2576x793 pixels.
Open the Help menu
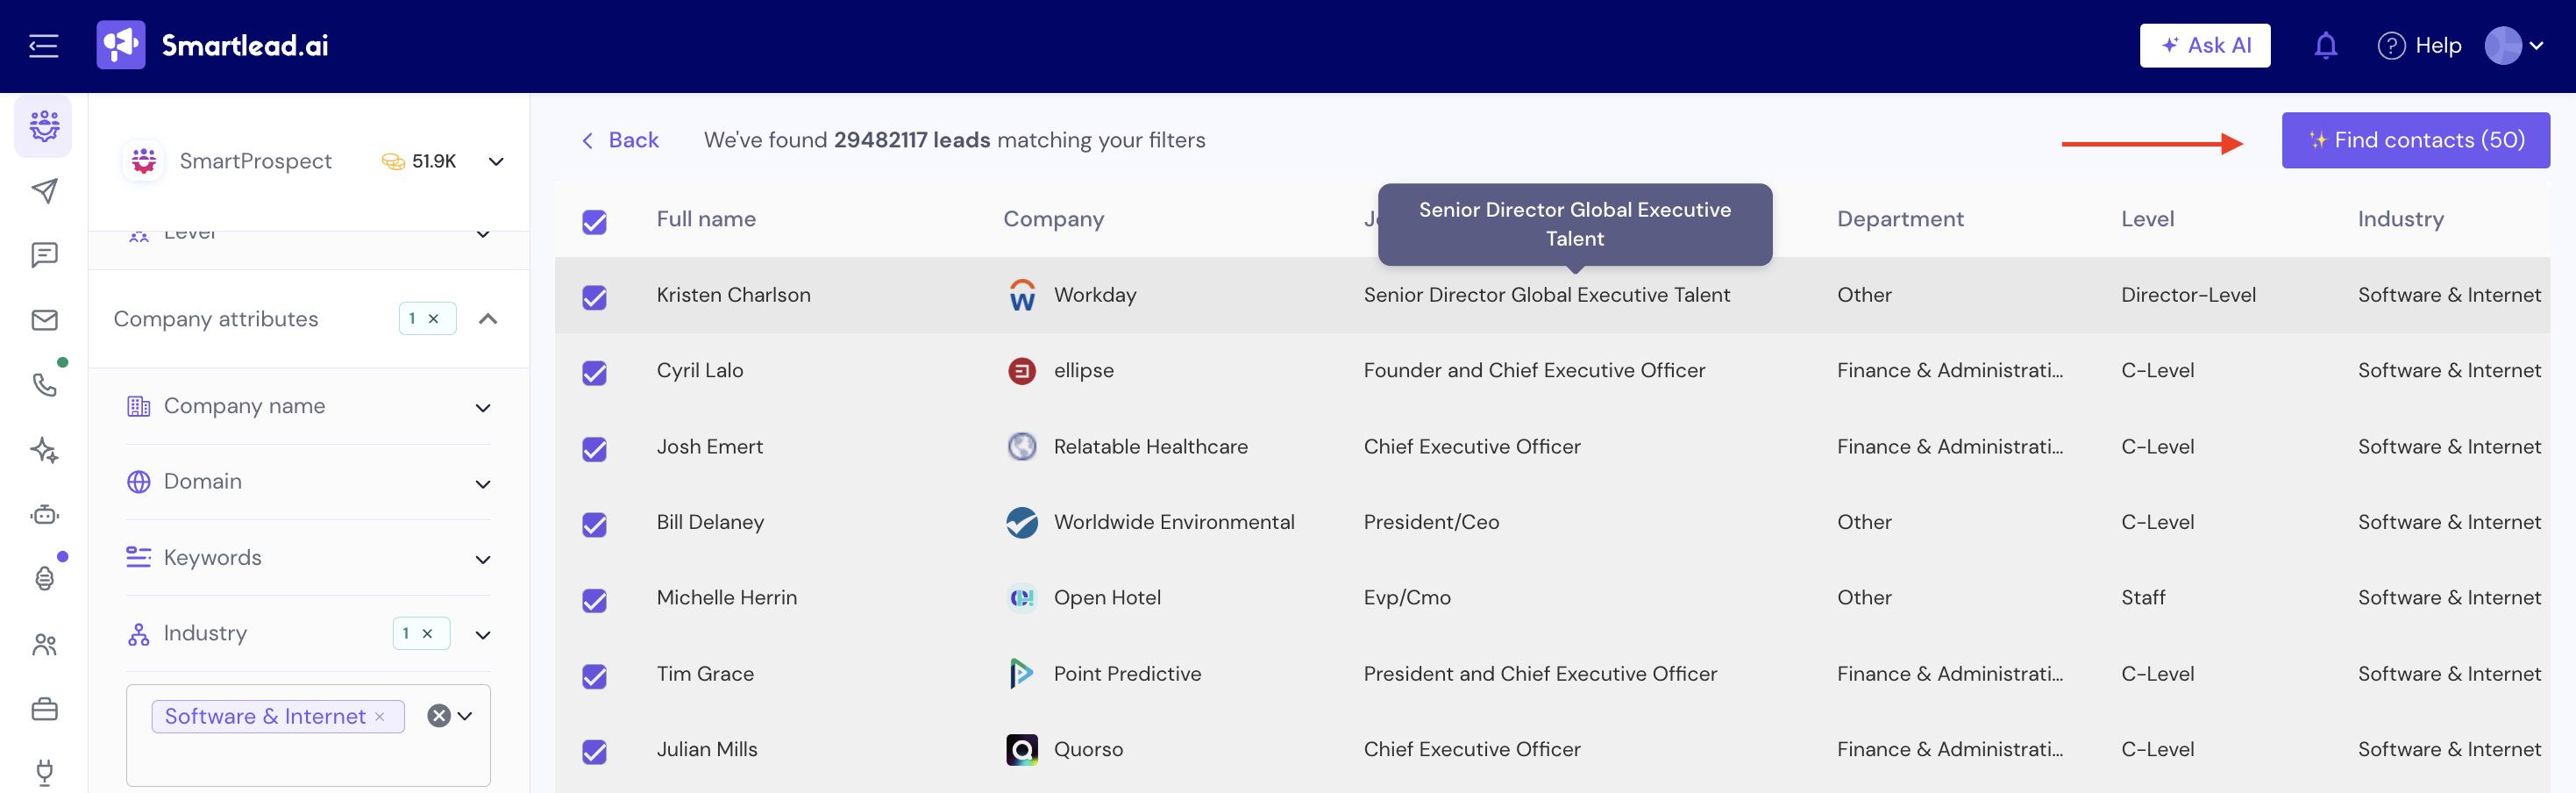point(2419,46)
